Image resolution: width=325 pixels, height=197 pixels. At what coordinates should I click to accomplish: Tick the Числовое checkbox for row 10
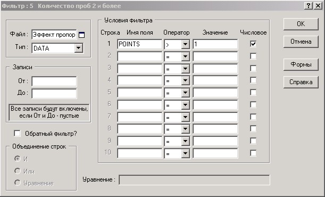pos(253,153)
